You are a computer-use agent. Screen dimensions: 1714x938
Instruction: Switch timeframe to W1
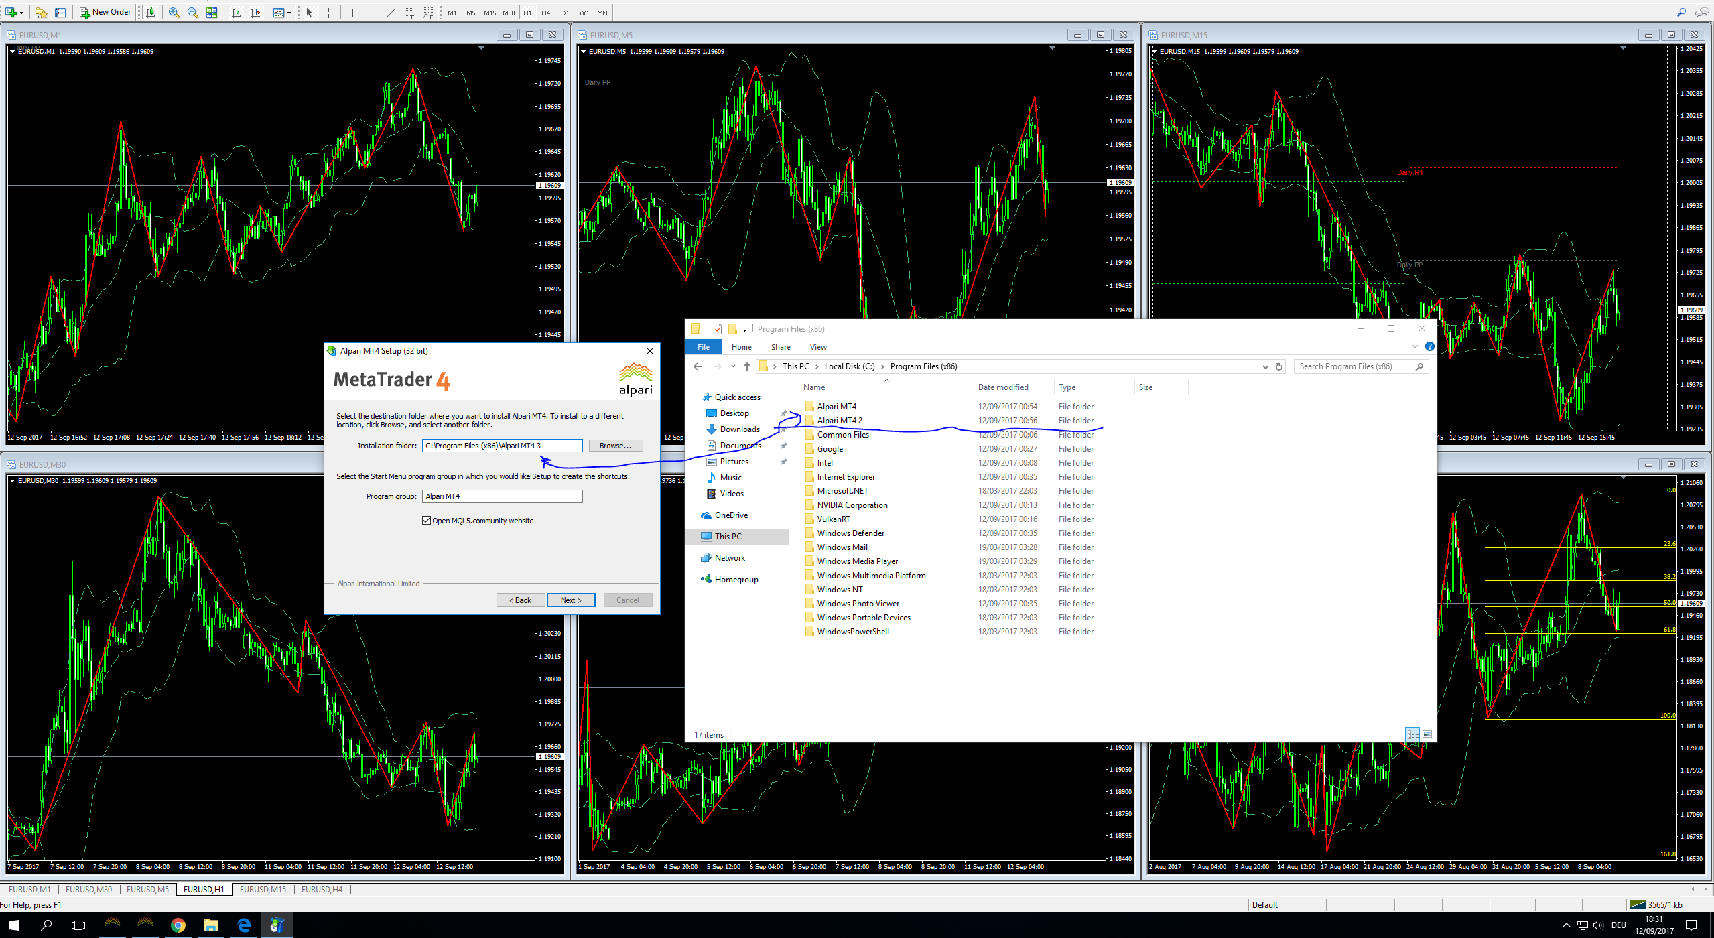(x=584, y=13)
